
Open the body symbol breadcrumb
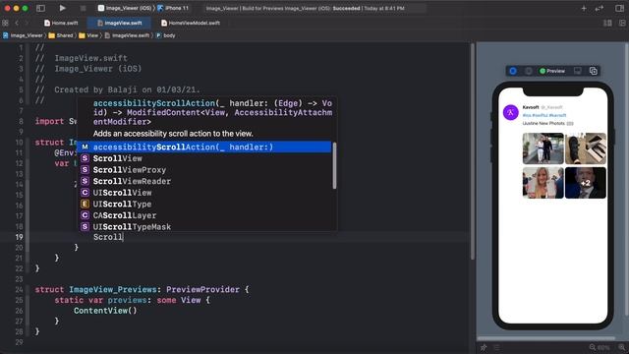(166, 35)
